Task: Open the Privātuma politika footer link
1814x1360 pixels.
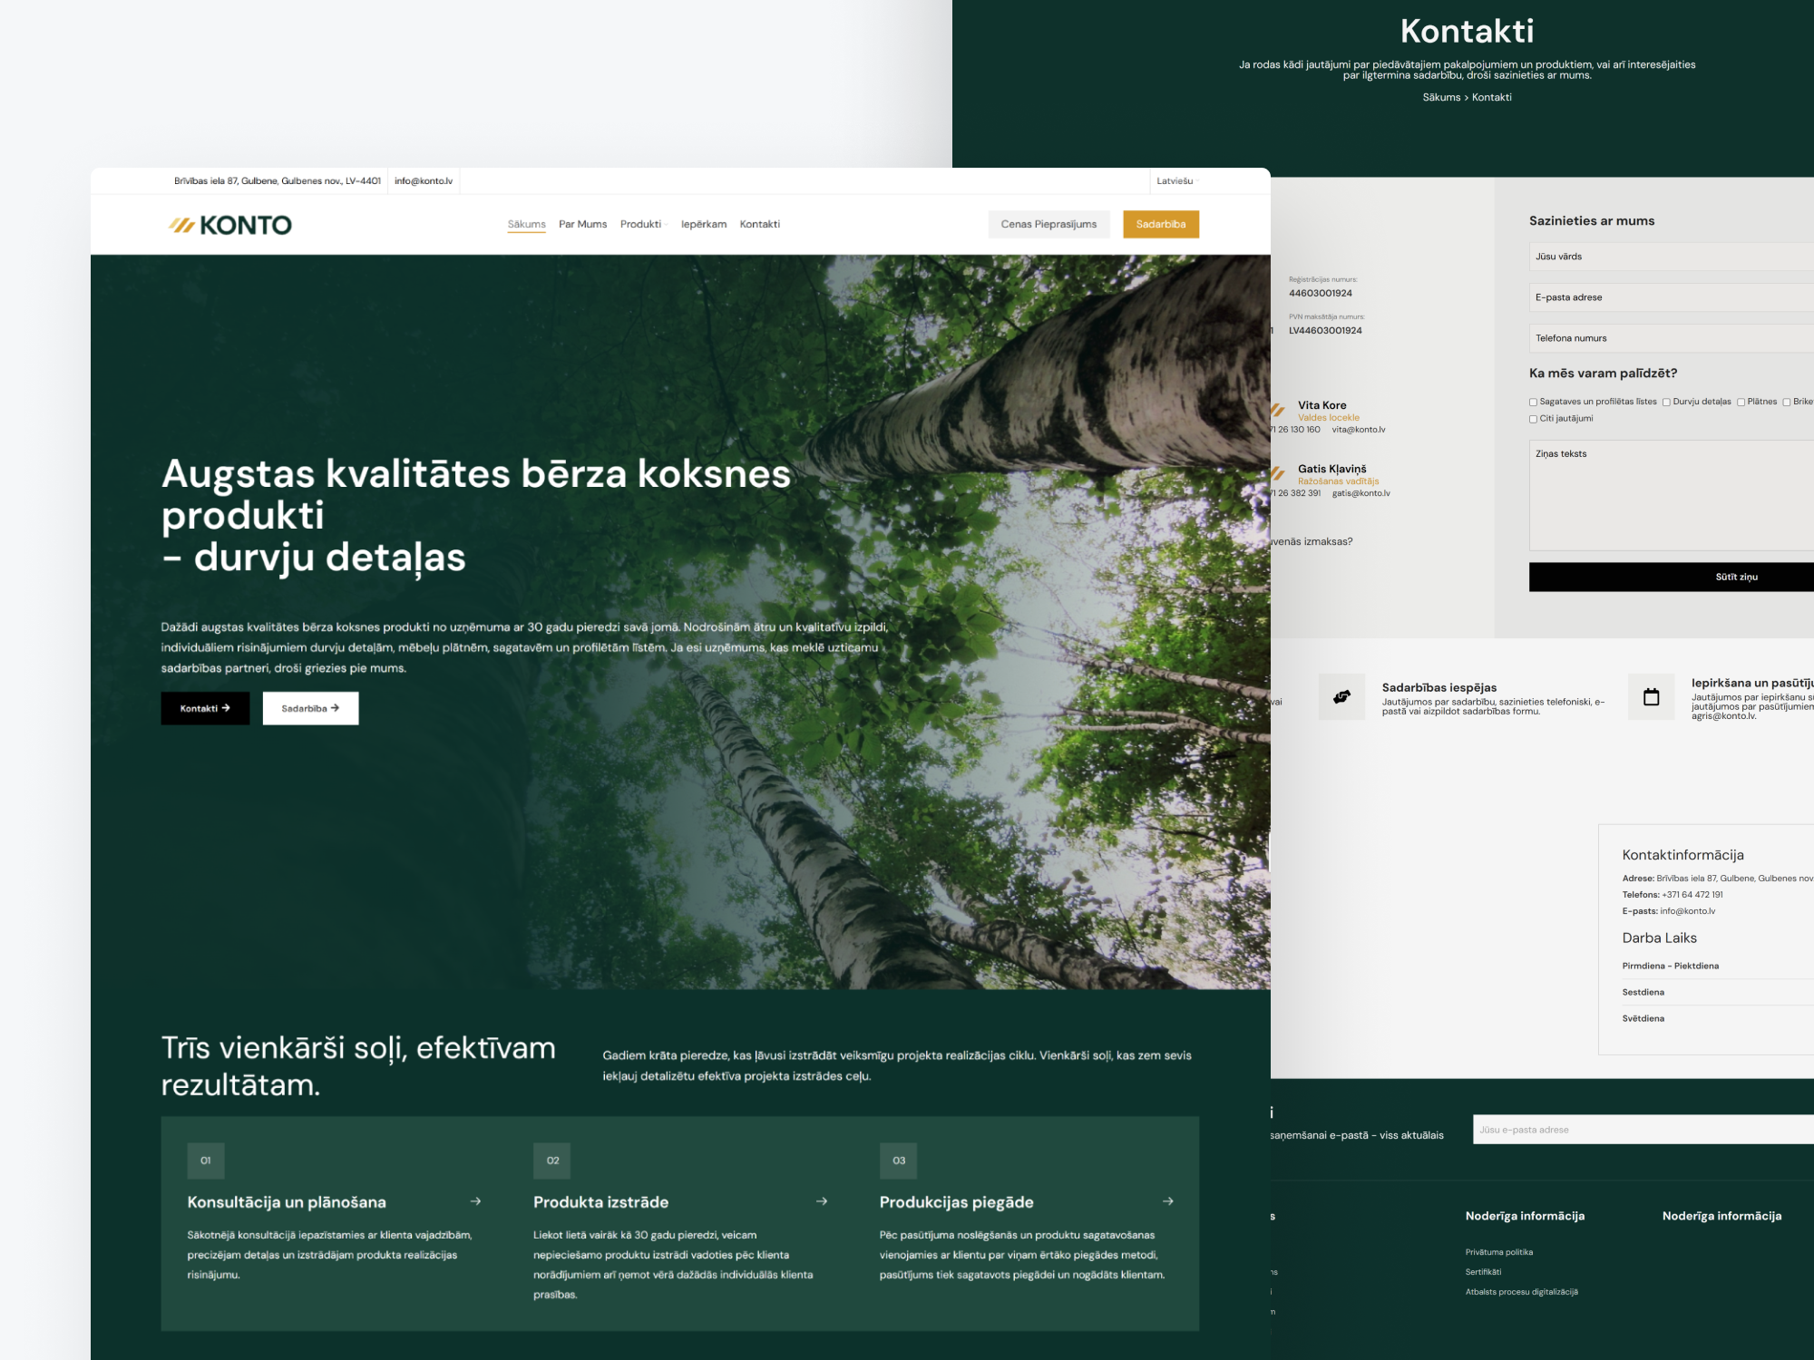Action: pos(1497,1251)
